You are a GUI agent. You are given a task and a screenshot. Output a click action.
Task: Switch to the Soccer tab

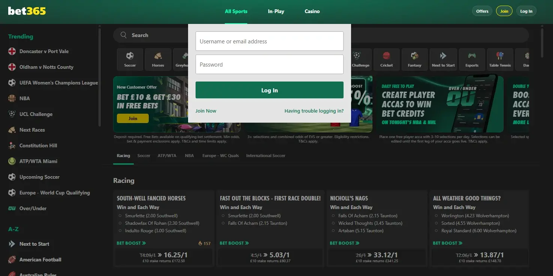[x=143, y=156]
